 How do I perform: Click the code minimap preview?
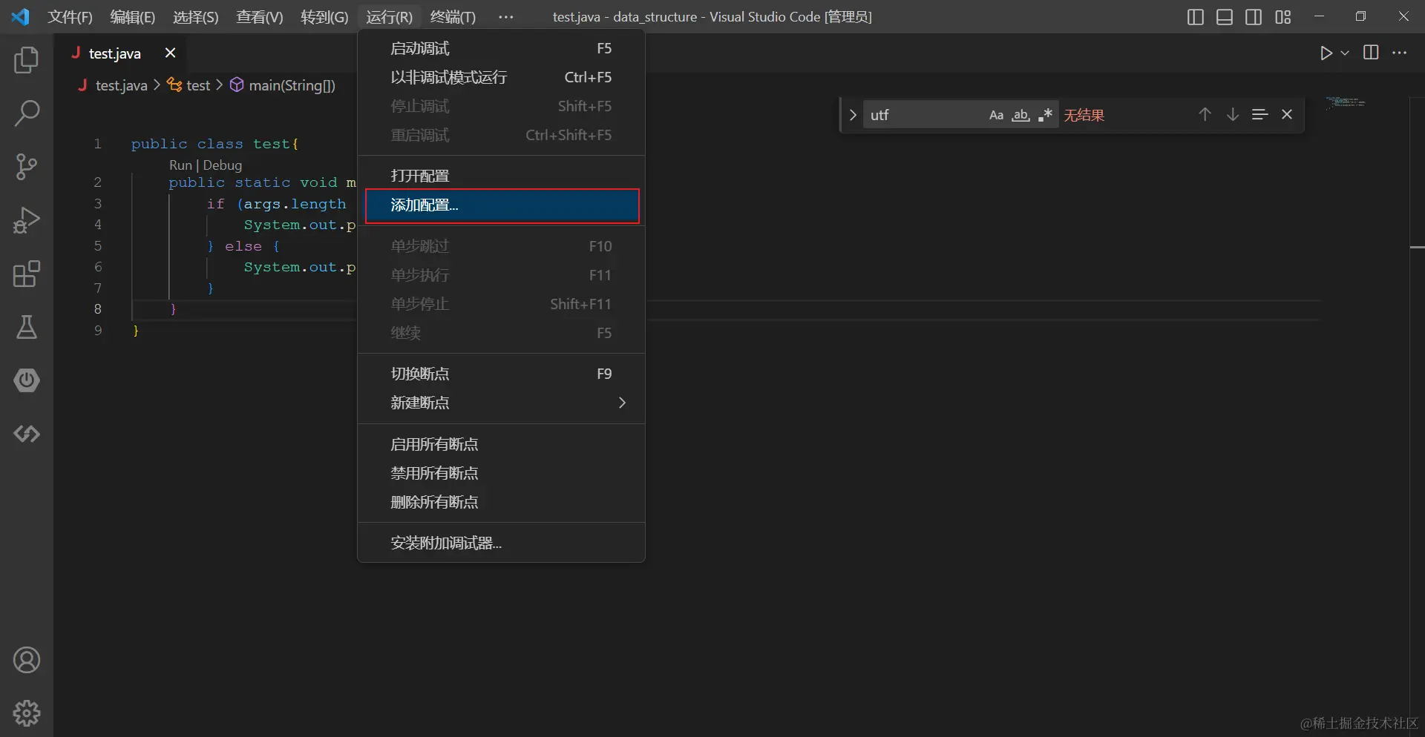point(1346,102)
